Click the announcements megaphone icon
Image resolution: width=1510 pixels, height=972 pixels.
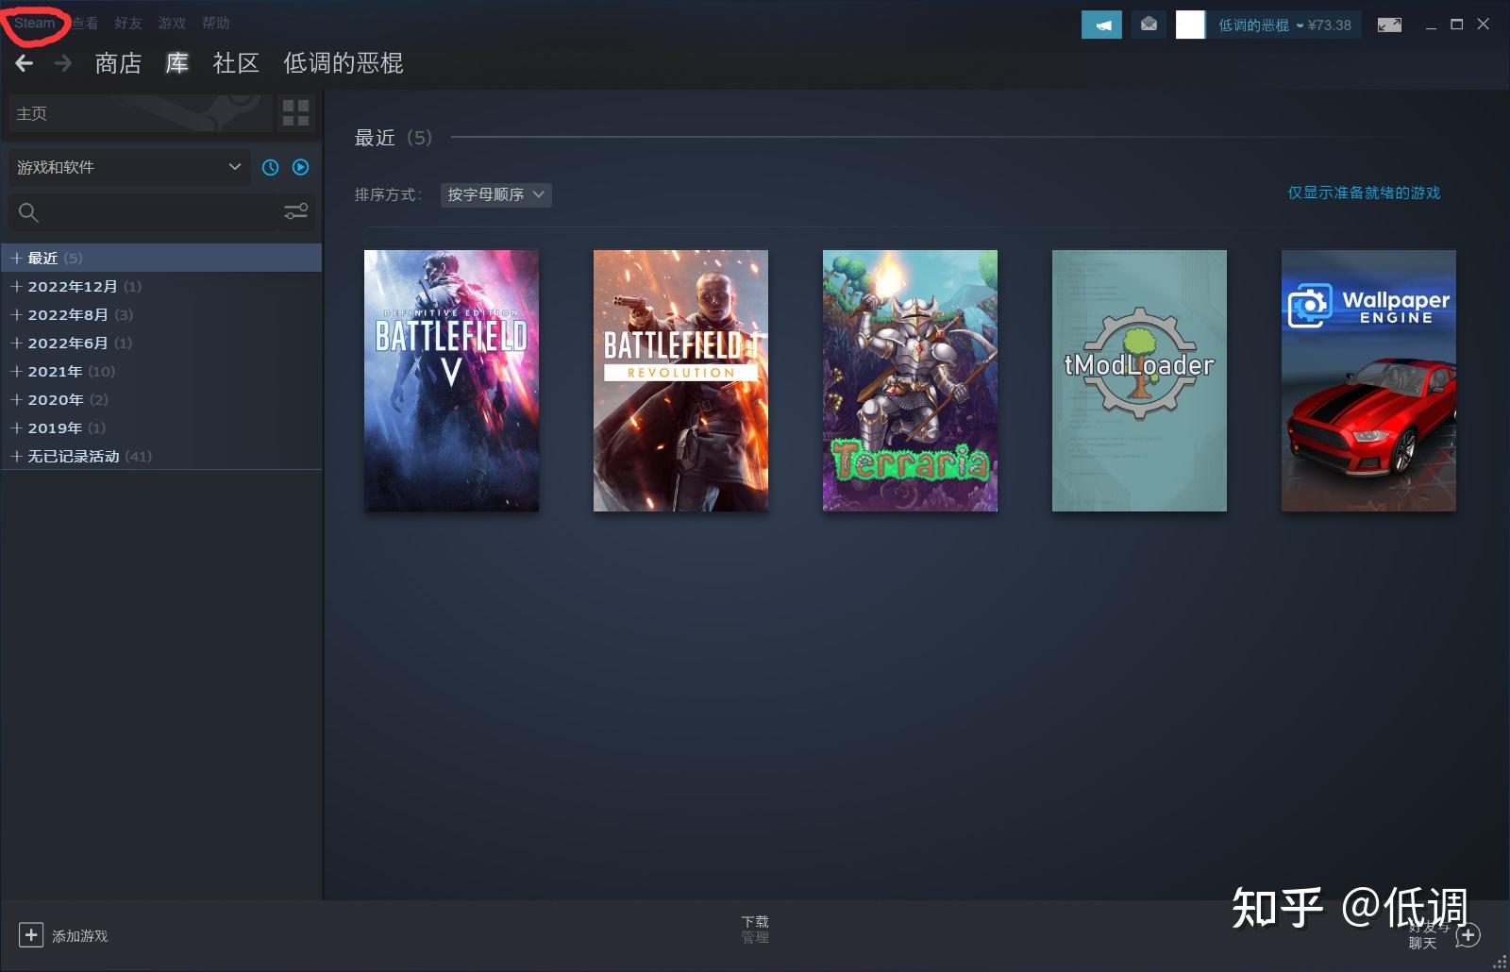[x=1100, y=24]
